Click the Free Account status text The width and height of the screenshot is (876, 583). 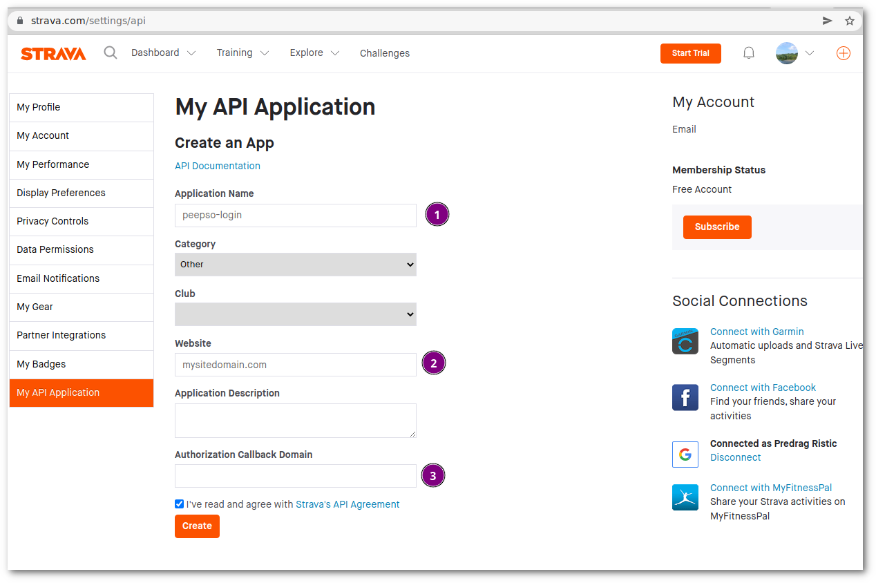pos(702,189)
